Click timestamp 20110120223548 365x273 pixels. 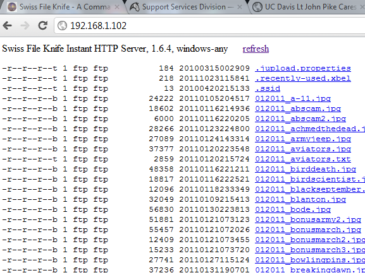[214, 149]
